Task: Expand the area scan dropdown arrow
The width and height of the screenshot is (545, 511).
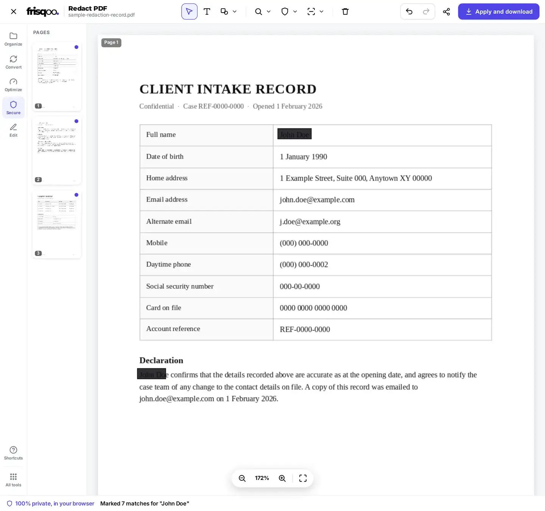Action: [x=321, y=12]
